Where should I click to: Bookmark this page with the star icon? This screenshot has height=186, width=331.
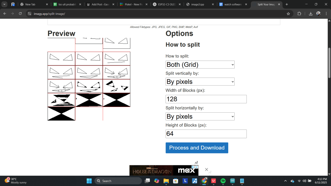tap(288, 14)
